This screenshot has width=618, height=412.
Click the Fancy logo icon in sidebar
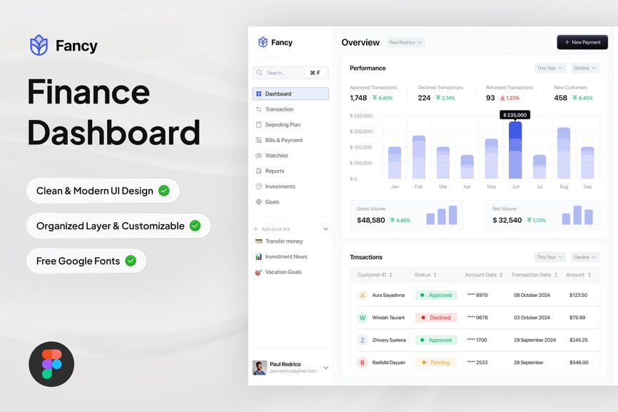pos(263,42)
